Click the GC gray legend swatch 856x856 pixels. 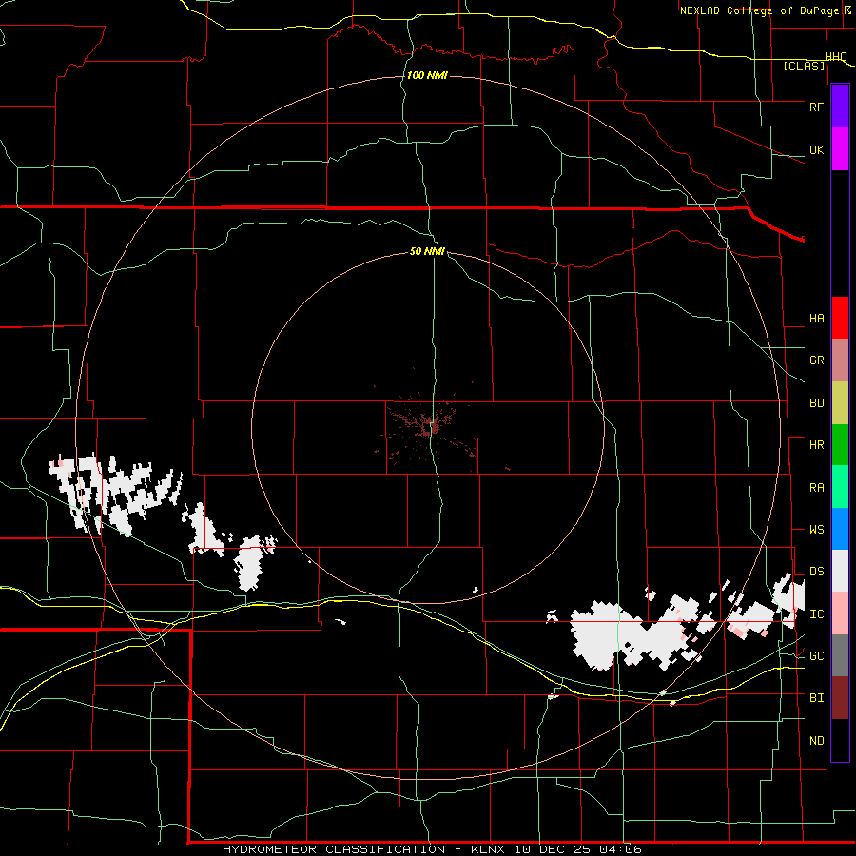click(x=840, y=655)
